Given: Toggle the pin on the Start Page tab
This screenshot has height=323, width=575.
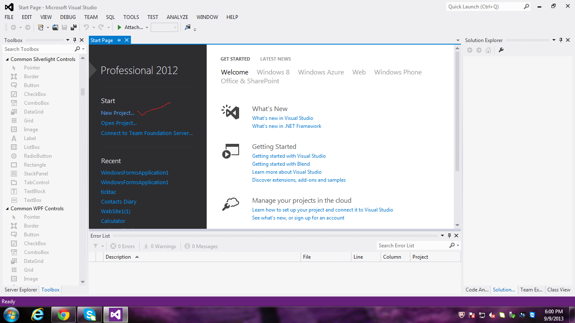Looking at the screenshot, I should (x=119, y=40).
